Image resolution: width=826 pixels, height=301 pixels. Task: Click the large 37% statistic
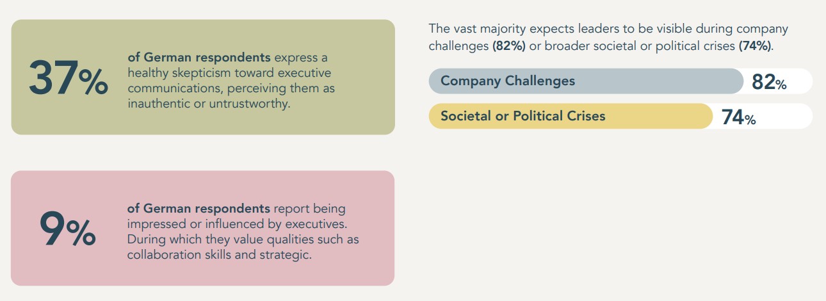[x=68, y=80]
